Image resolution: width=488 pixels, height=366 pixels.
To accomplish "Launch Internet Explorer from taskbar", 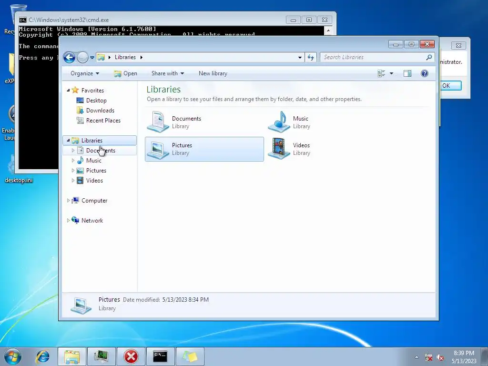I will tap(42, 356).
